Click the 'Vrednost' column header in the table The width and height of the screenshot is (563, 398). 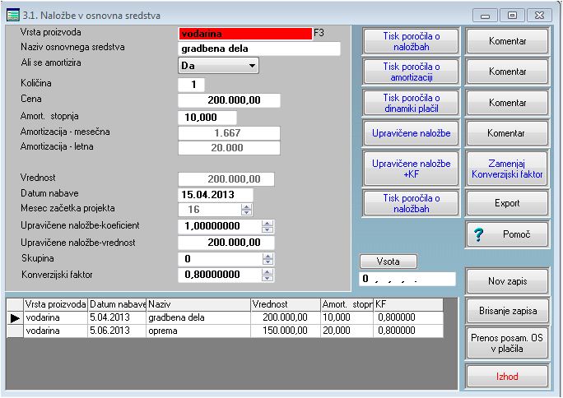pyautogui.click(x=283, y=304)
